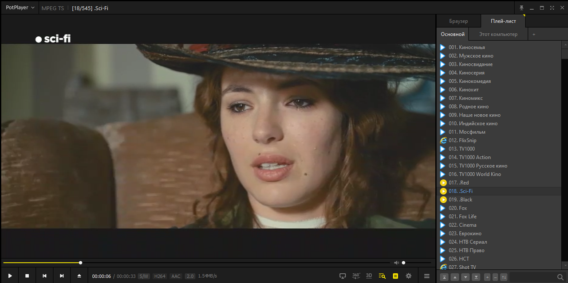The height and width of the screenshot is (283, 568).
Task: Select 024. НТВ Сериал channel
Action: (499, 242)
